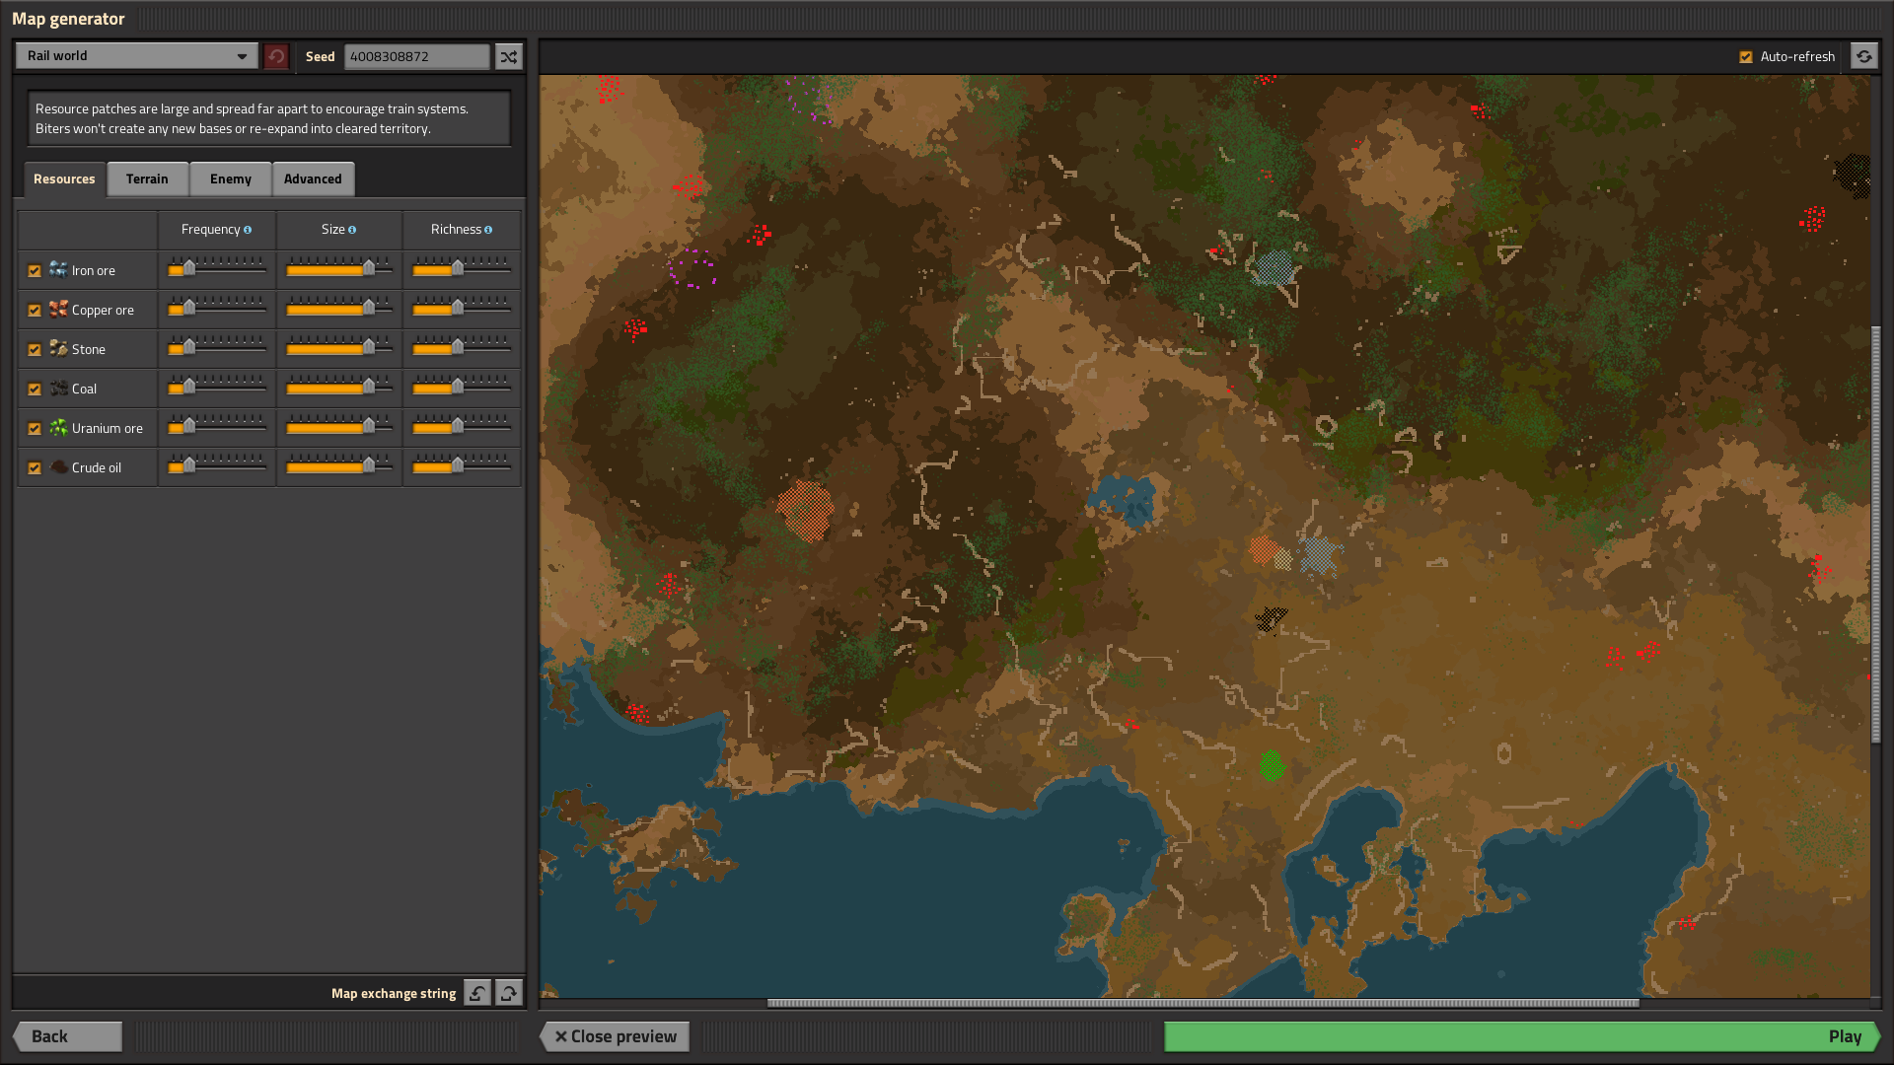
Task: Disable the Iron ore checkbox
Action: [x=35, y=270]
